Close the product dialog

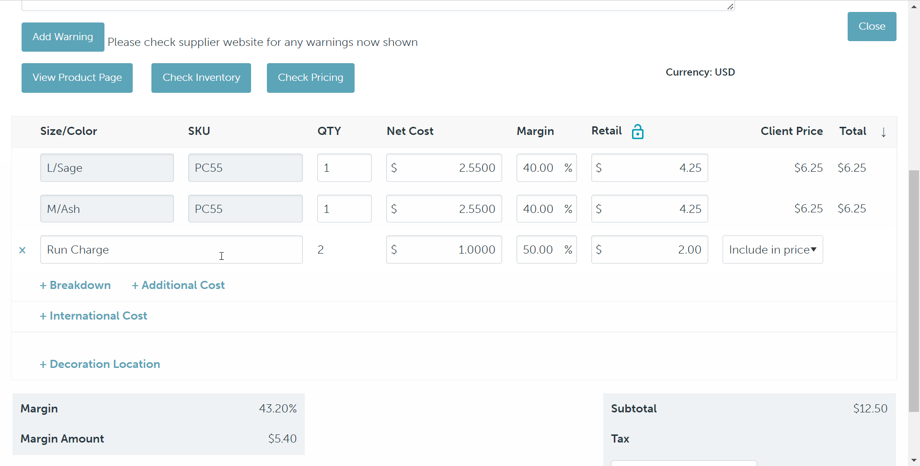pyautogui.click(x=871, y=27)
